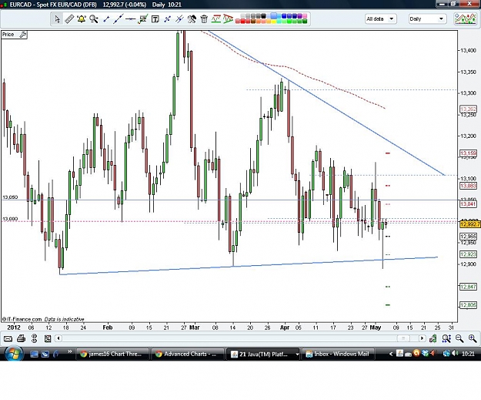
Task: Select the chart tool with green checkmark
Action: (142, 19)
